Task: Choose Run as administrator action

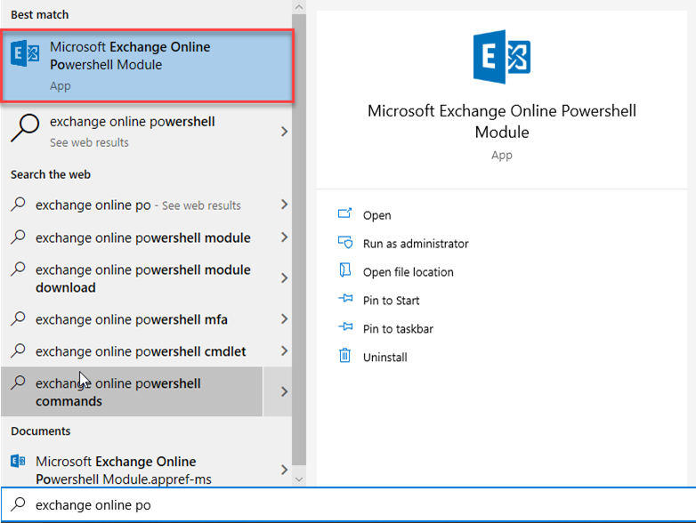Action: coord(416,244)
